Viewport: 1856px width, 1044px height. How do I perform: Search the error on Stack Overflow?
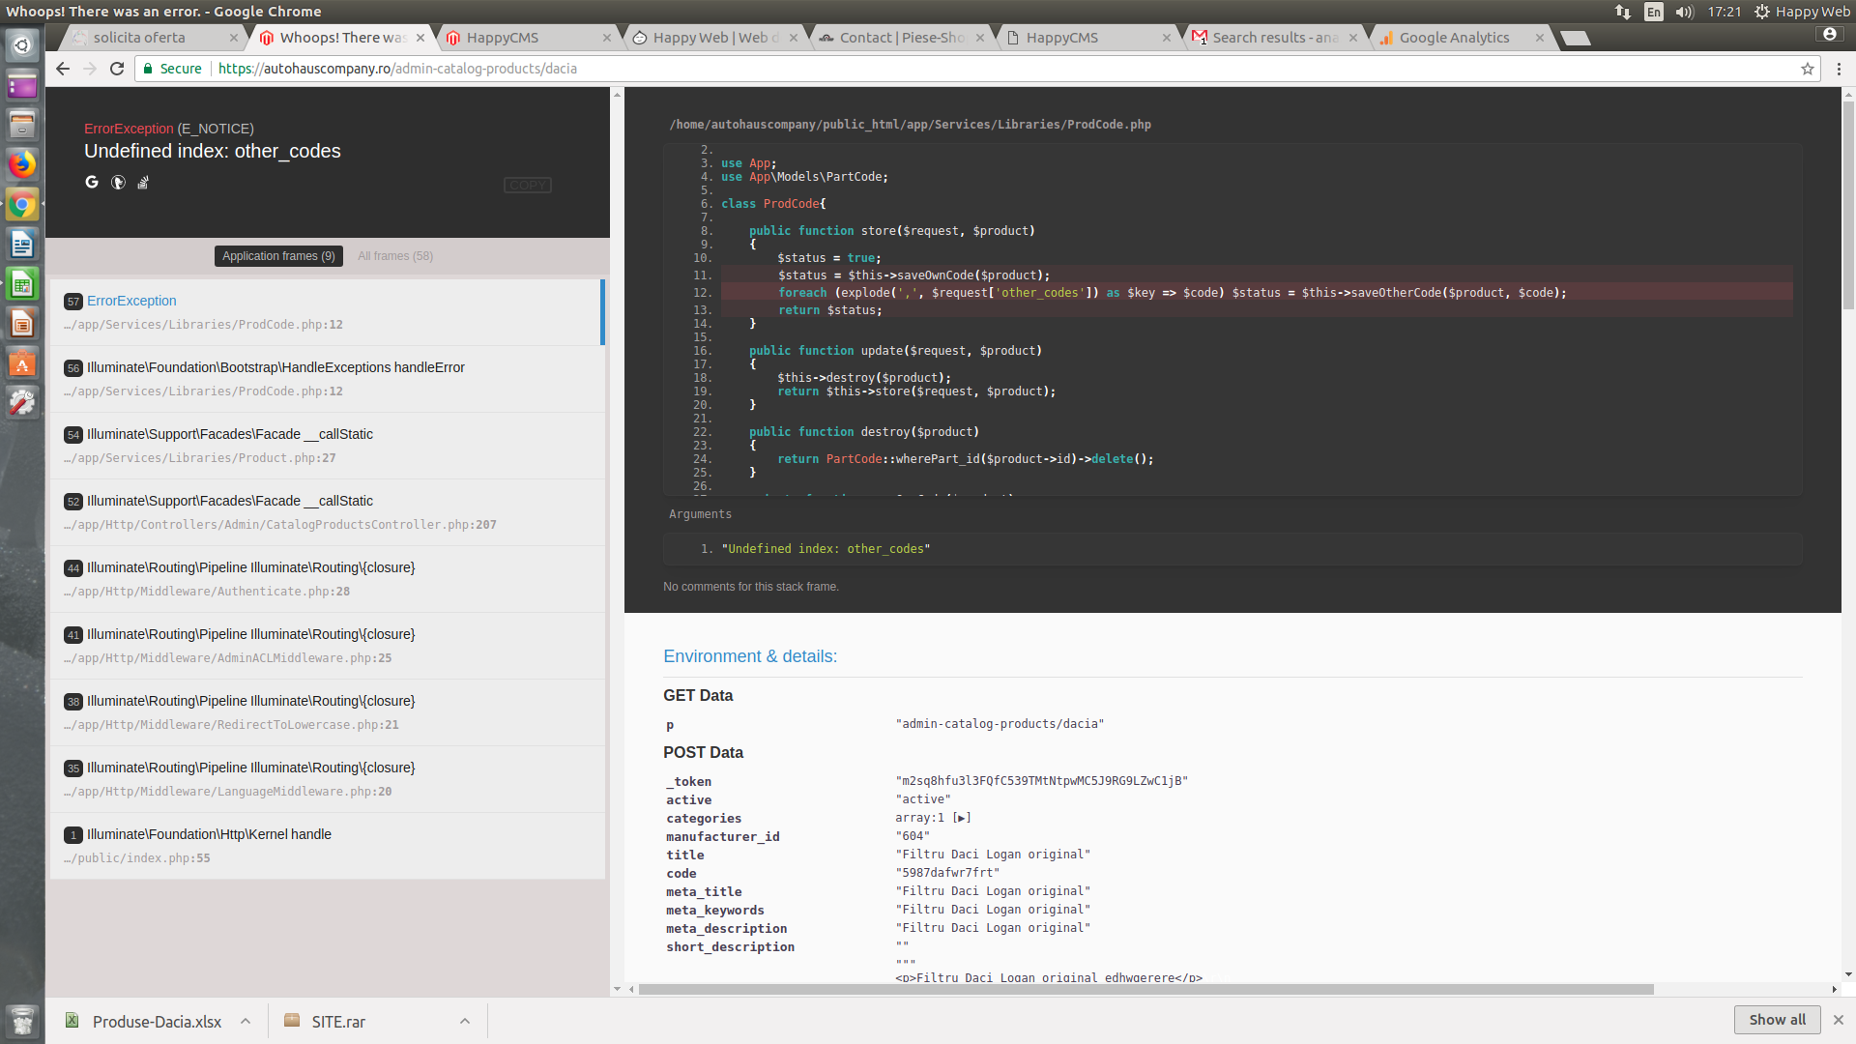[x=143, y=182]
